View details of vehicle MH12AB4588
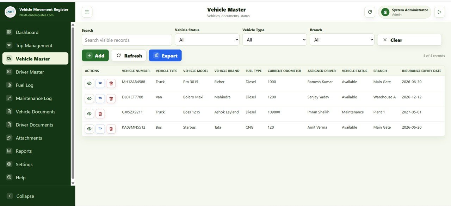This screenshot has height=206, width=451. [x=89, y=83]
